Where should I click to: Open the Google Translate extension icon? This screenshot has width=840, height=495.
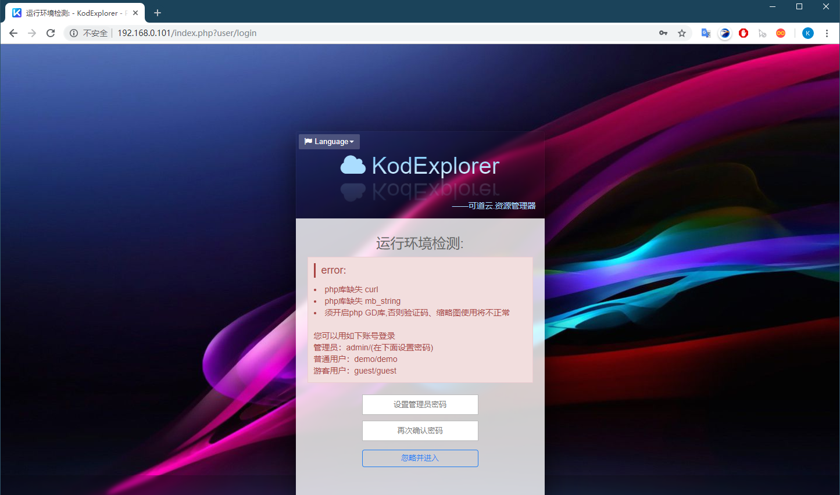click(706, 33)
